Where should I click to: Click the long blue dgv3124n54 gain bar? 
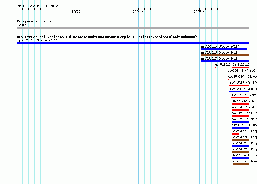pos(133,43)
